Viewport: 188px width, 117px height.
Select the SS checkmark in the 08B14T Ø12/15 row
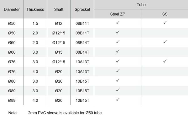click(165, 42)
